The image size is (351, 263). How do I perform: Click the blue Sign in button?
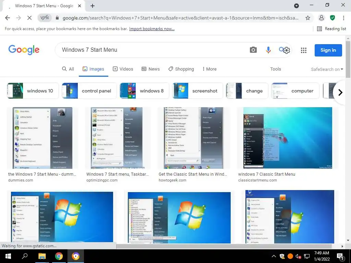pyautogui.click(x=328, y=50)
